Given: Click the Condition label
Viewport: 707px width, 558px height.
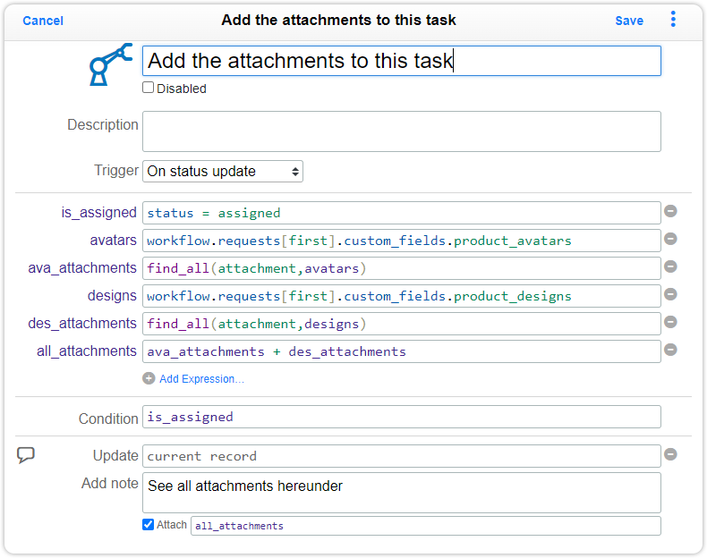Looking at the screenshot, I should [x=108, y=418].
